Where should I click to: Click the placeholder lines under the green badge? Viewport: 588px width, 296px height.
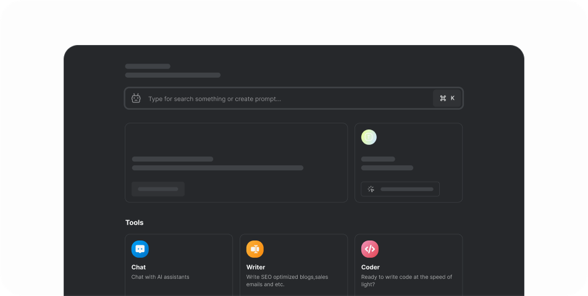coord(387,163)
